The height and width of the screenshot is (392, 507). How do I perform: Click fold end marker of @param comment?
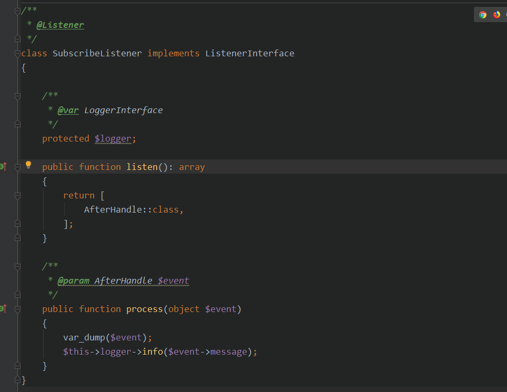click(18, 295)
